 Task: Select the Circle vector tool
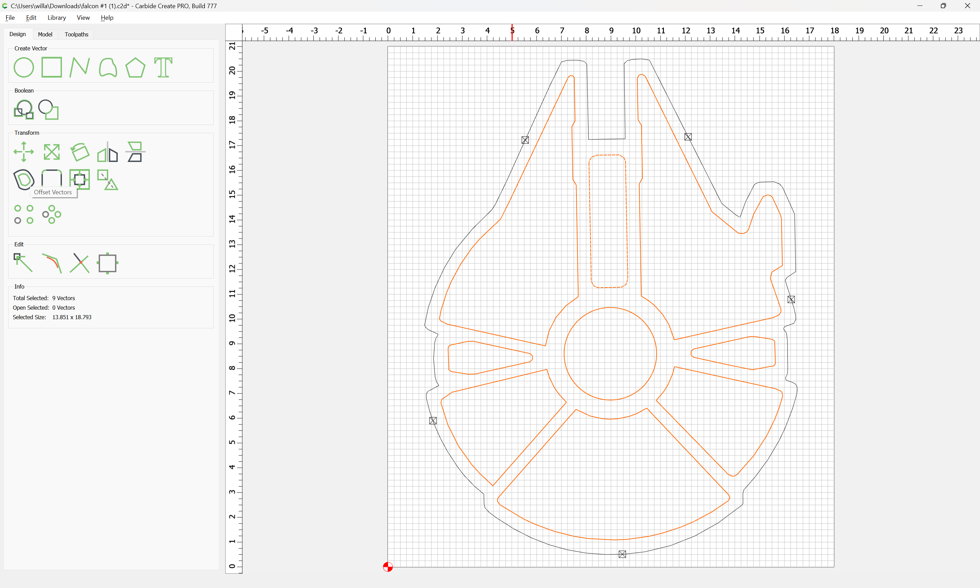(x=24, y=67)
